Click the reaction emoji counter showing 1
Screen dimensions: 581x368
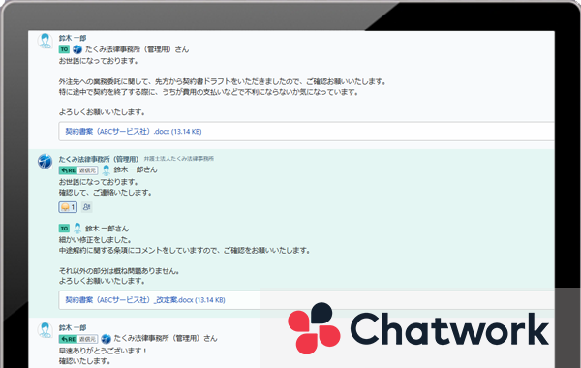[68, 207]
